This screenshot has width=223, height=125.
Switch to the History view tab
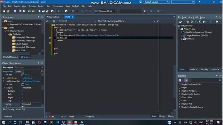171,116
